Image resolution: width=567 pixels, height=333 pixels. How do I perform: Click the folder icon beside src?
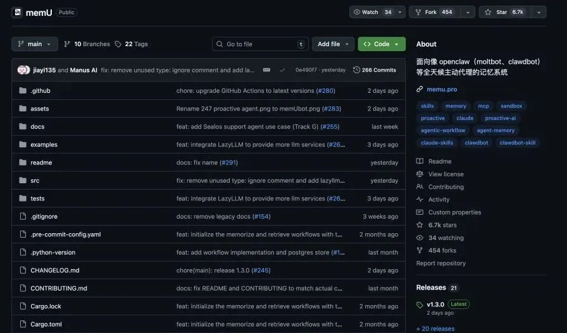[23, 180]
